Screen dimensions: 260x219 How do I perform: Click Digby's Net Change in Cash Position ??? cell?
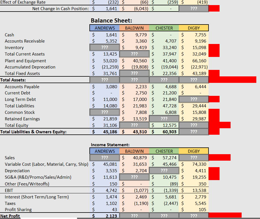pos(194,8)
